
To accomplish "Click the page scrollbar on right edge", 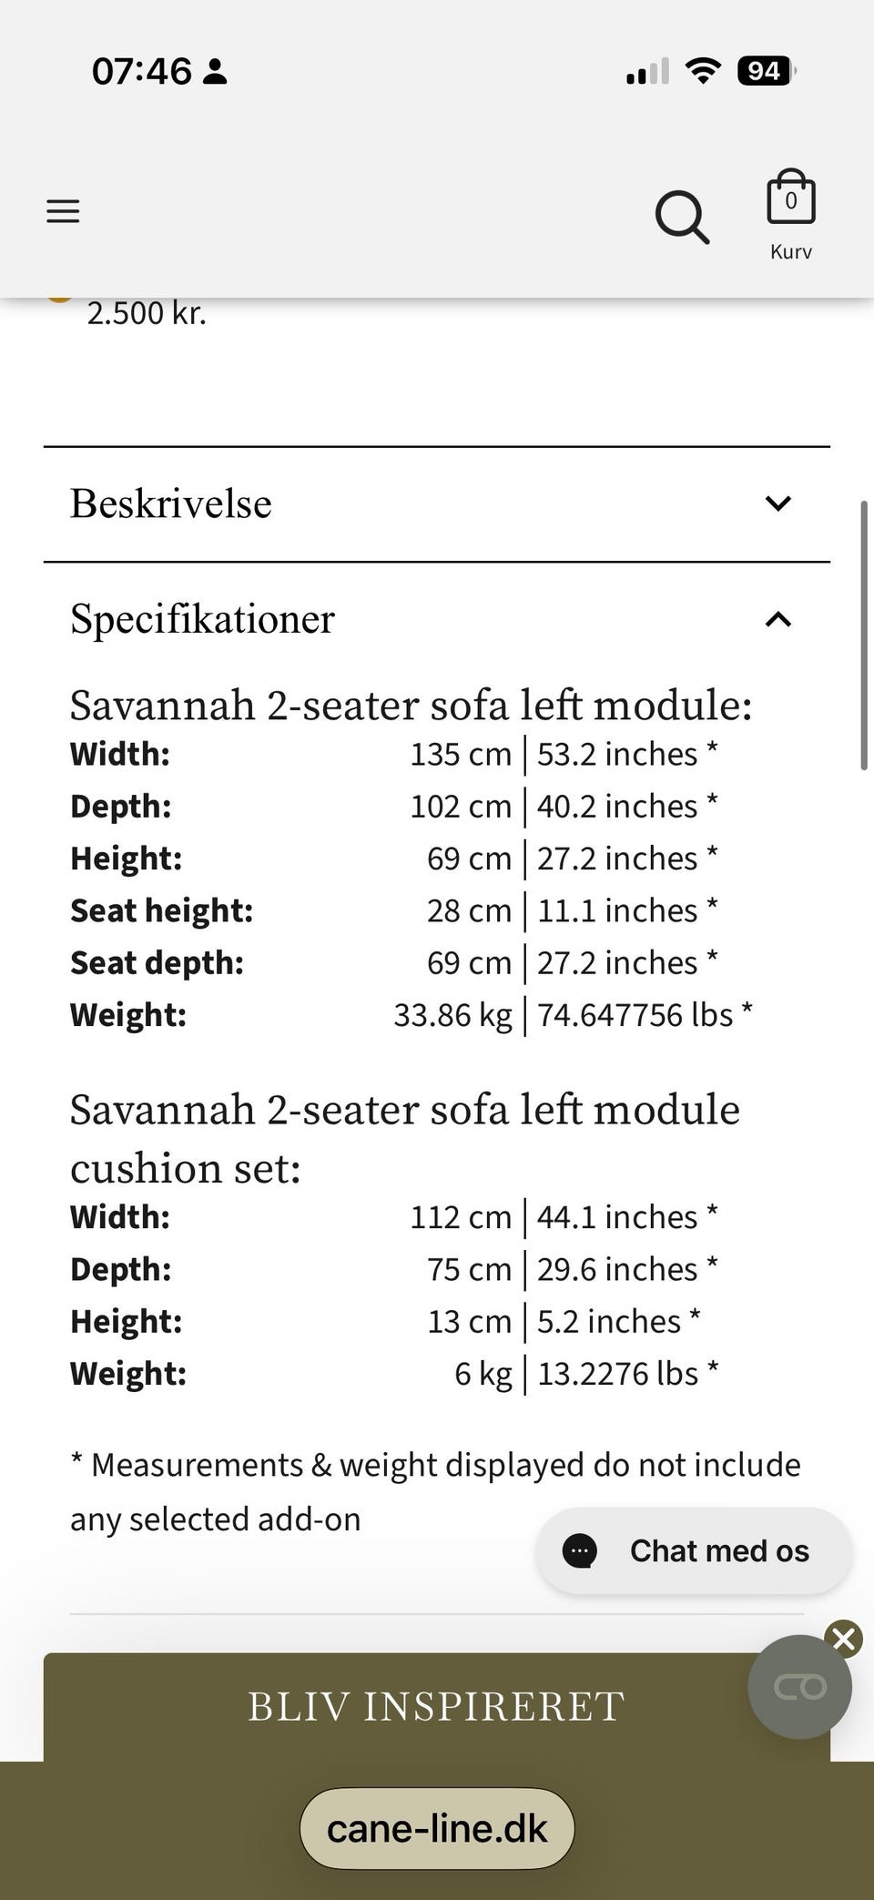I will coord(863,635).
